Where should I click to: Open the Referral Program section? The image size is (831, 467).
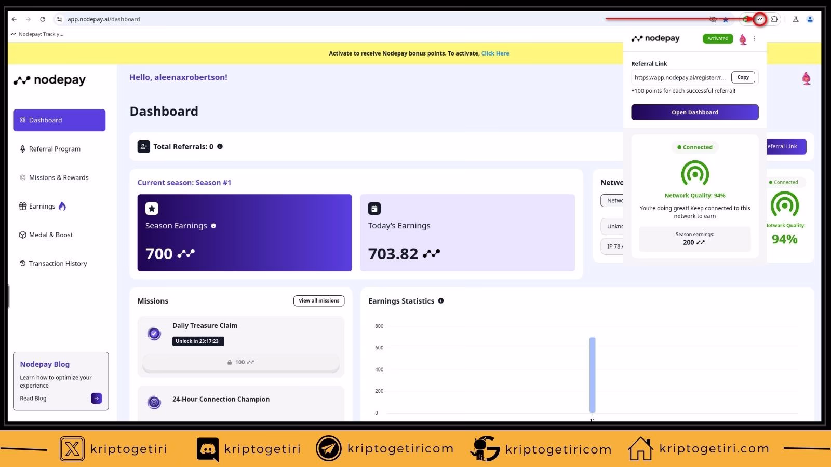pyautogui.click(x=55, y=149)
